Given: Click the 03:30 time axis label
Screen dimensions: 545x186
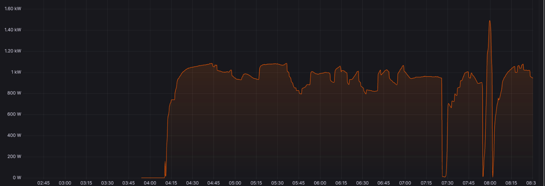Looking at the screenshot, I should 107,183.
